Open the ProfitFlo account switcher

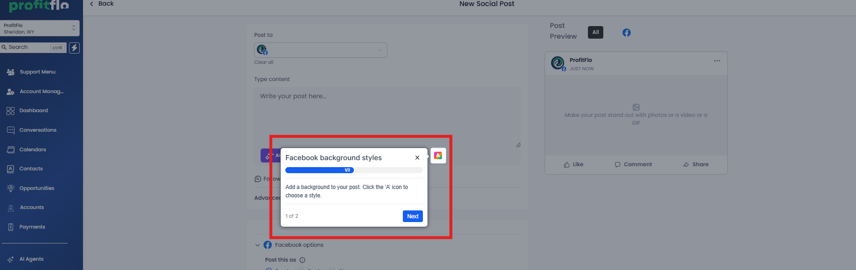pos(40,28)
